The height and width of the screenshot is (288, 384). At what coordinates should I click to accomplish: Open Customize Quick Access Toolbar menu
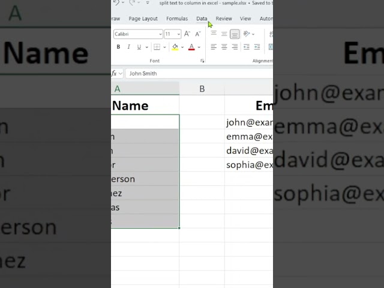(x=148, y=2)
